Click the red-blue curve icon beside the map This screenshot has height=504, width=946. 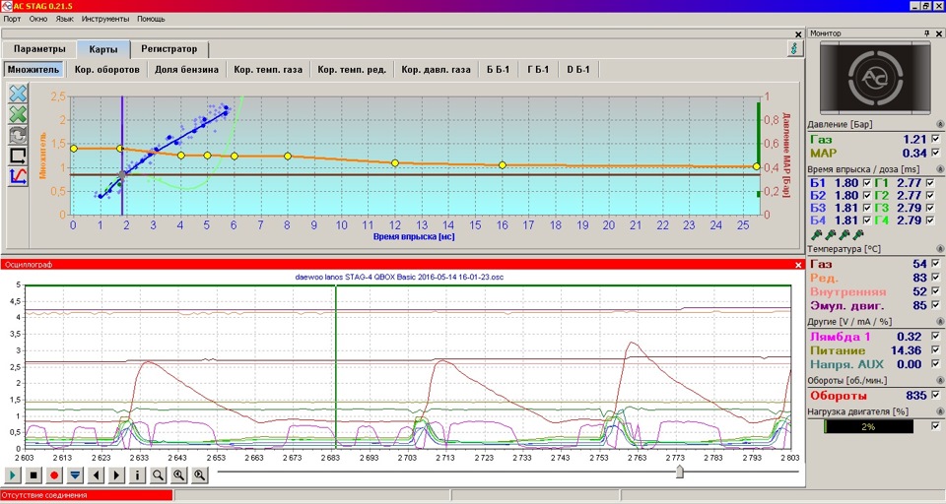click(18, 176)
